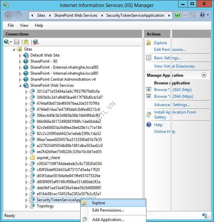The height and width of the screenshot is (222, 214).
Task: Select the aspnet_client folder icon
Action: [32, 158]
